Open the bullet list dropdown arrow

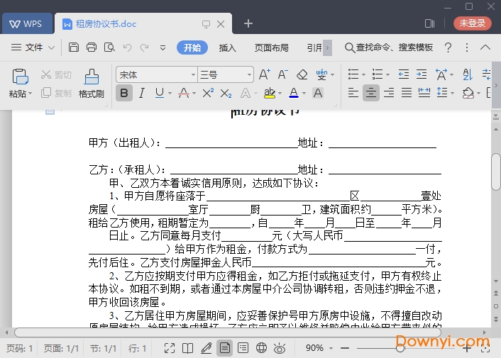coord(363,75)
